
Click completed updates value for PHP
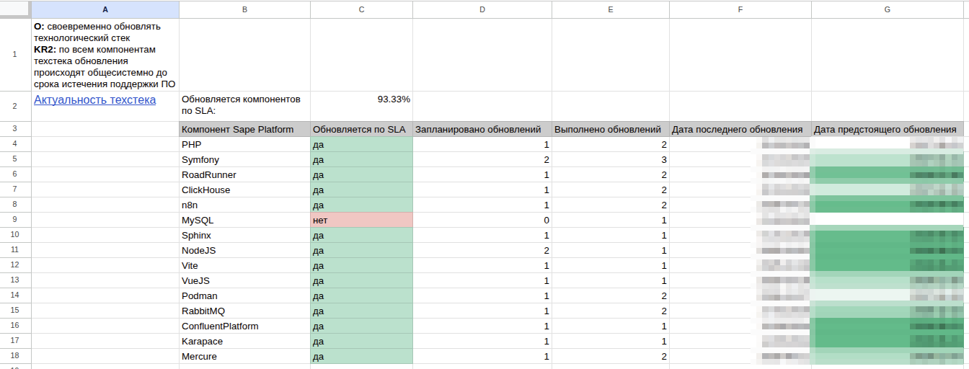pos(611,144)
